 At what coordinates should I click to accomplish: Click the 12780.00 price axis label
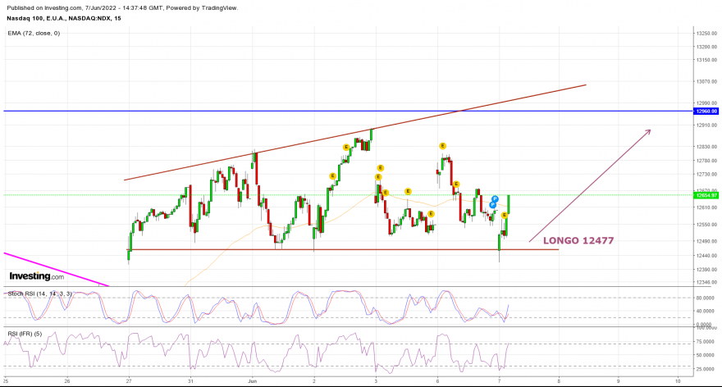(x=706, y=161)
